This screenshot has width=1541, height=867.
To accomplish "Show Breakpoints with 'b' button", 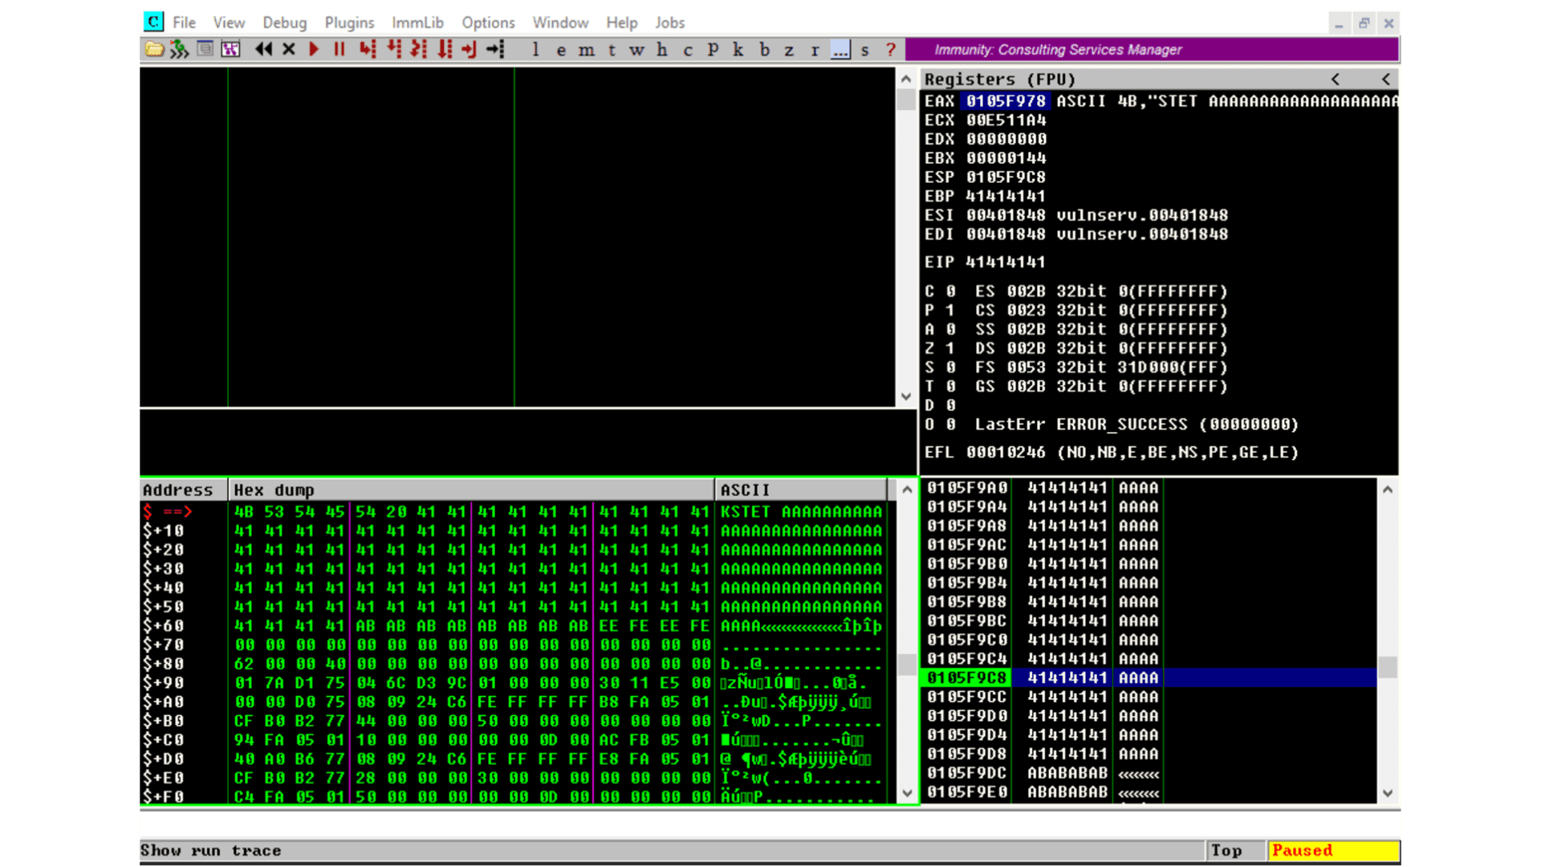I will pos(764,50).
